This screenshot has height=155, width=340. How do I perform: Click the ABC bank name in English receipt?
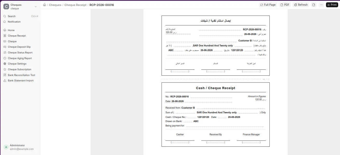196,121
